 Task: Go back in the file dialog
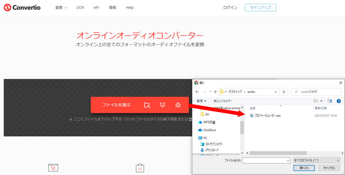pyautogui.click(x=197, y=92)
